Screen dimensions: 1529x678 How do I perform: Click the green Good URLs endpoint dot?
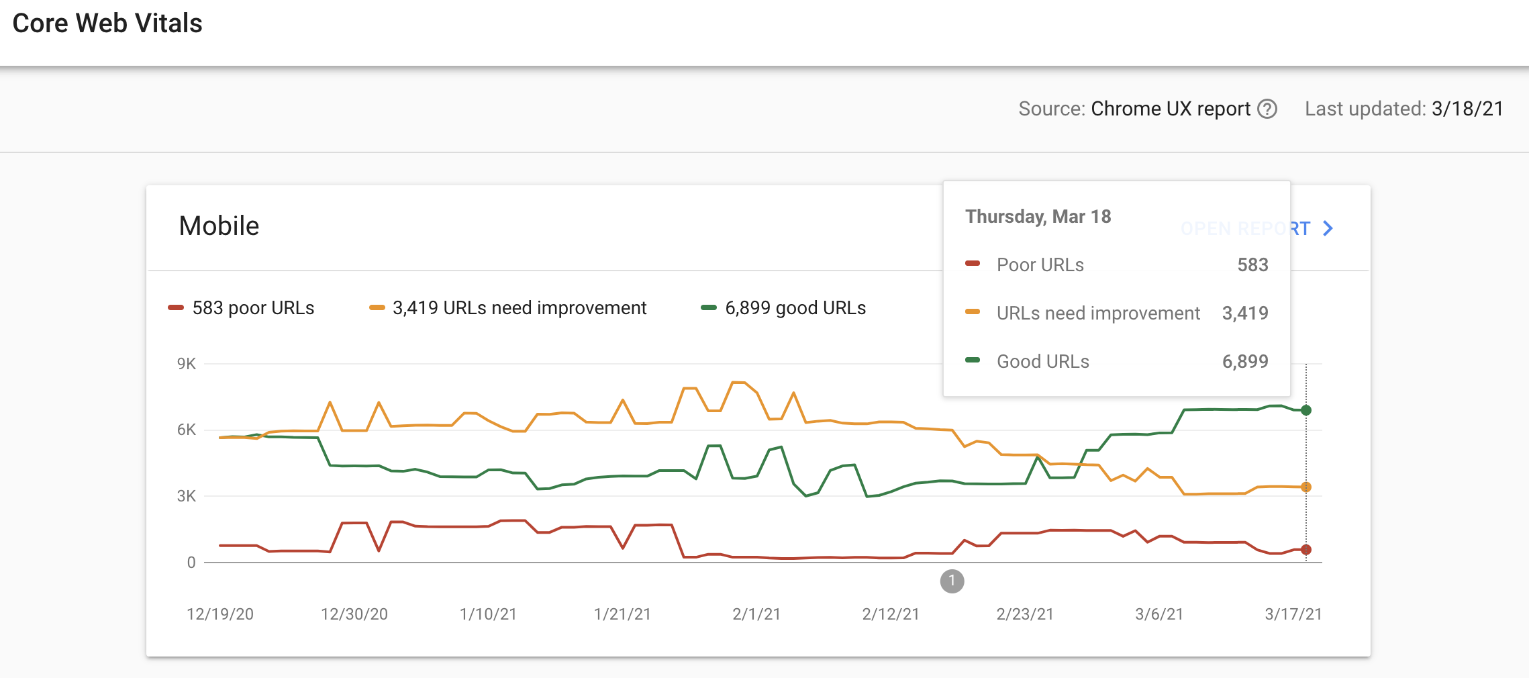[x=1305, y=410]
